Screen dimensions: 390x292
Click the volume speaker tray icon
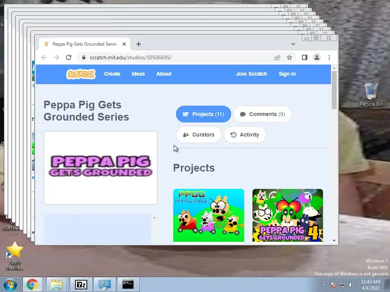coord(351,285)
